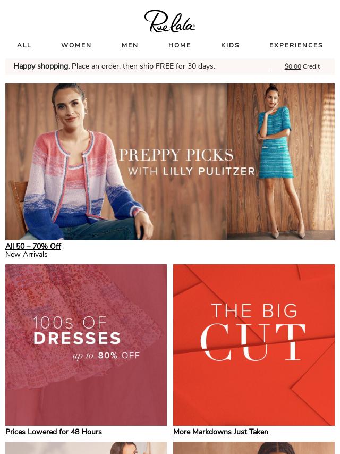Click the Happy shopping free shipping banner
Image resolution: width=340 pixels, height=454 pixels.
click(114, 66)
